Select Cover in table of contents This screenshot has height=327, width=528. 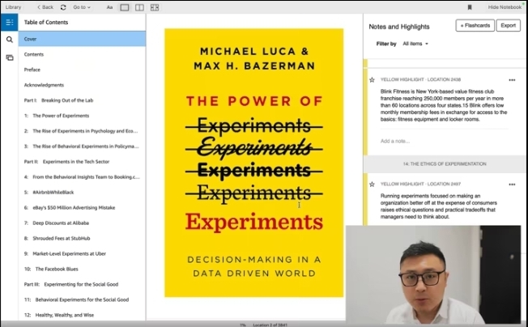[82, 39]
